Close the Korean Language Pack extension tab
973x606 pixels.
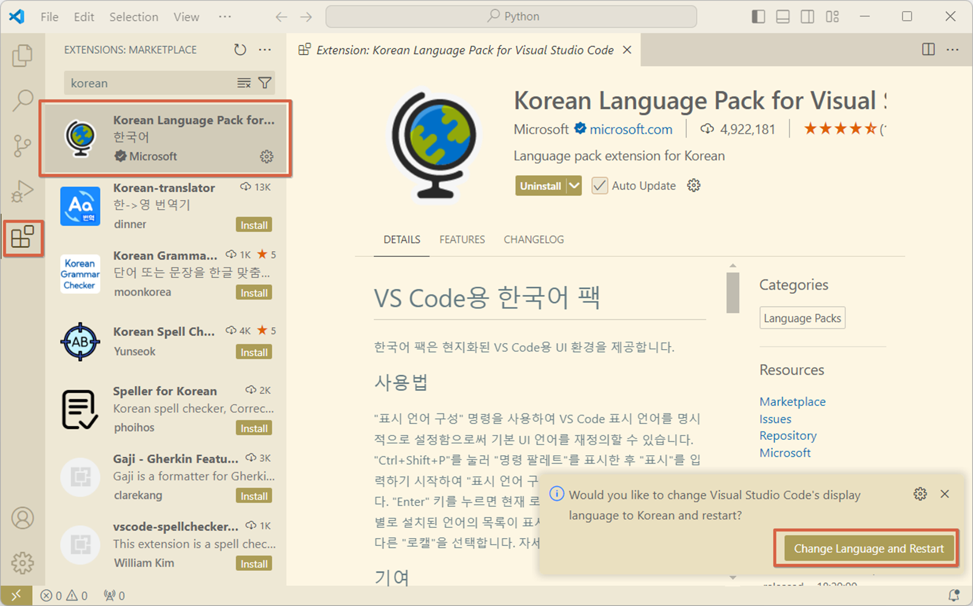coord(627,50)
